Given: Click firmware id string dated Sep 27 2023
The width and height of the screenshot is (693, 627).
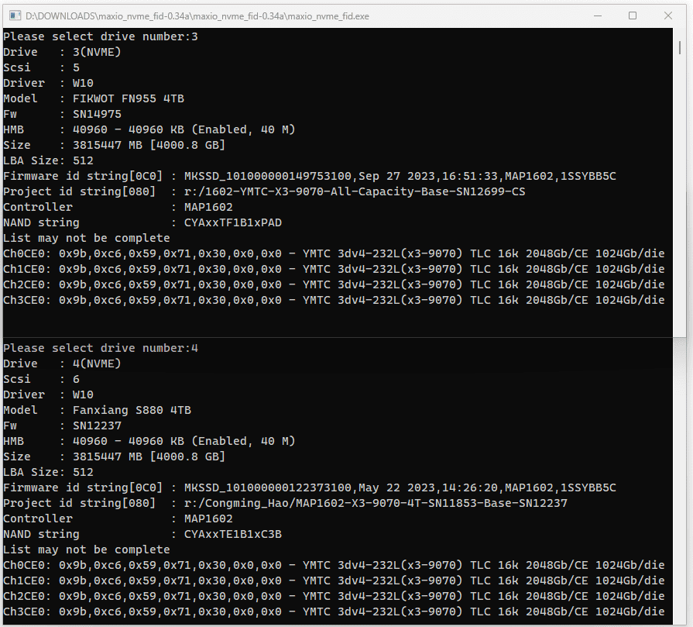Looking at the screenshot, I should pos(310,176).
